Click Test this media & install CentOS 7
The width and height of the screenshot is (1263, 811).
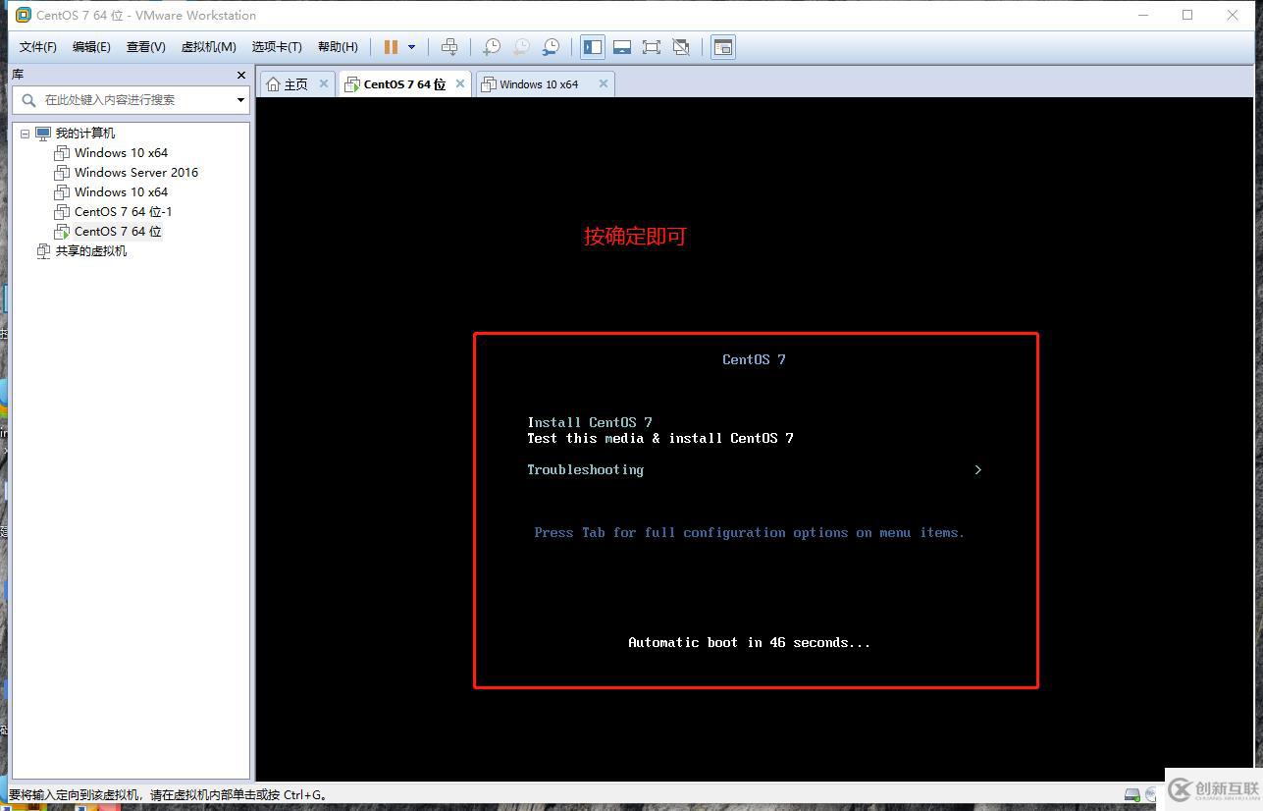(x=660, y=438)
